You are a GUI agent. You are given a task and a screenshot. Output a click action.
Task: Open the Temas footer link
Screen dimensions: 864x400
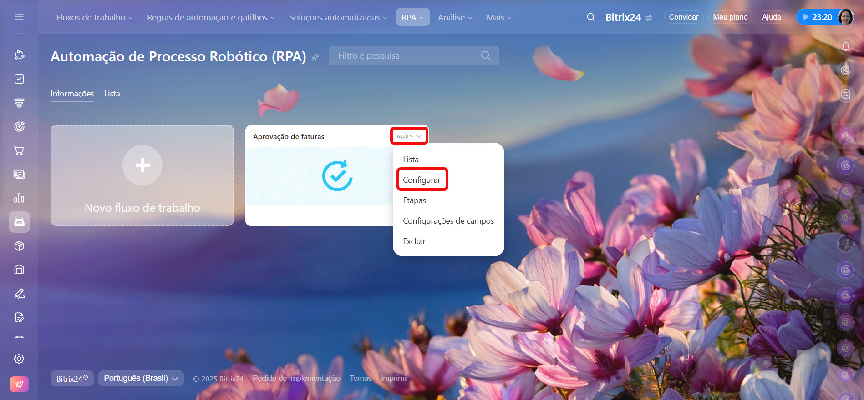361,378
